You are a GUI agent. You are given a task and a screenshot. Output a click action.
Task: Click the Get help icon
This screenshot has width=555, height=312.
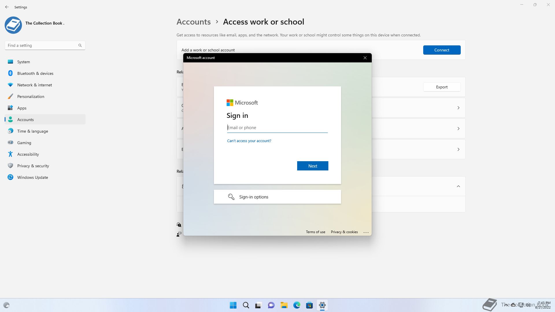click(179, 225)
